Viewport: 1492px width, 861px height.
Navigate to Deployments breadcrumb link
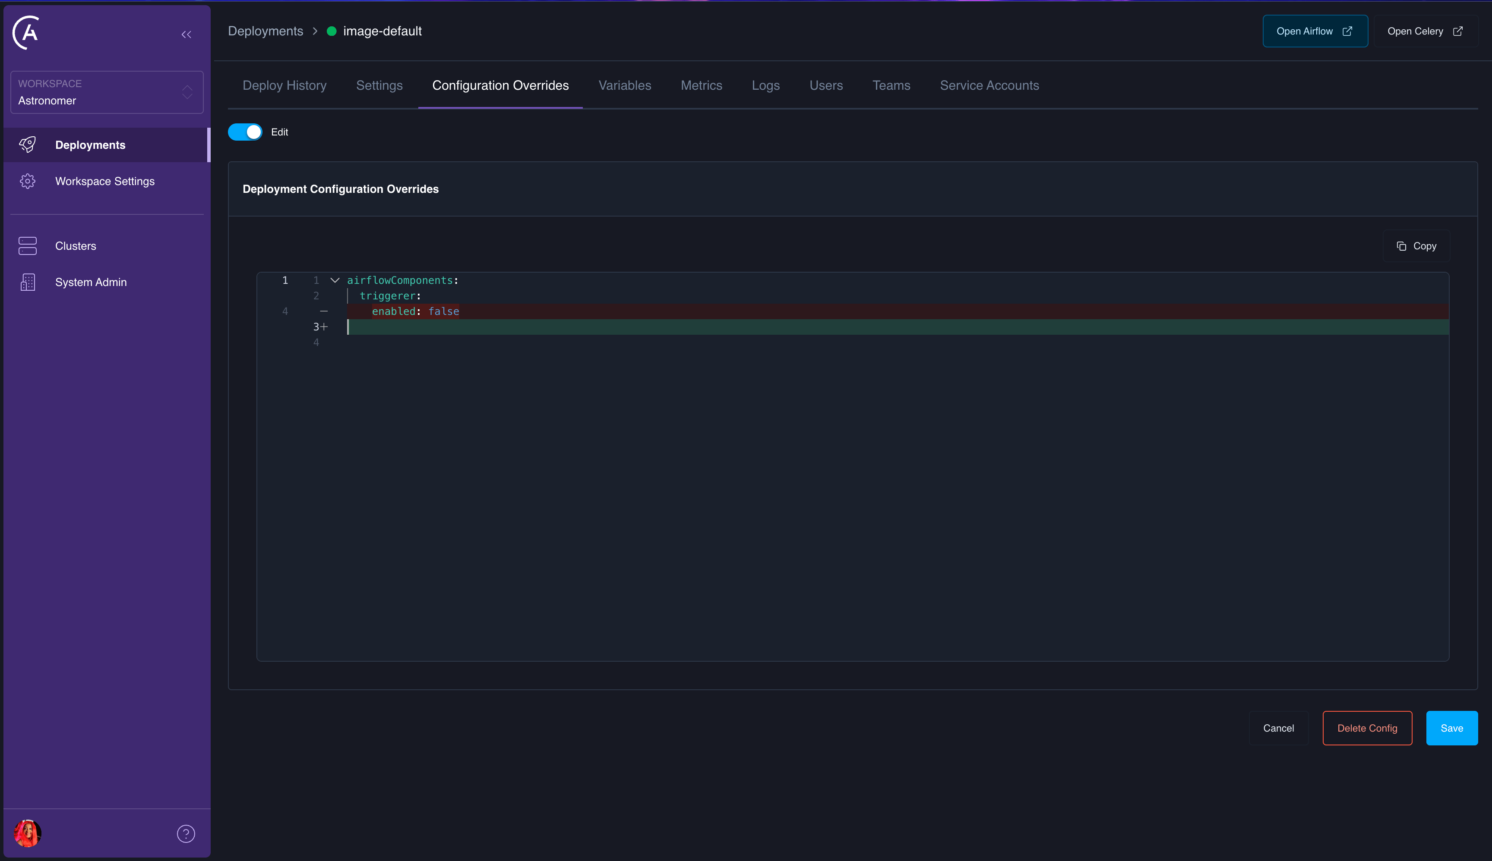266,31
